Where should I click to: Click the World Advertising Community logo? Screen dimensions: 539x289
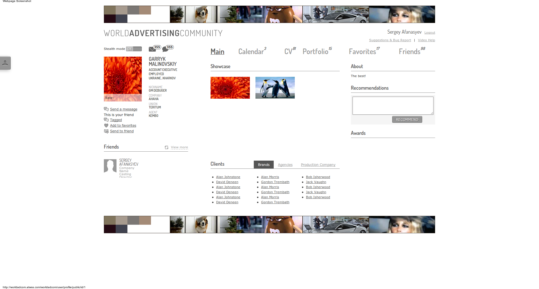point(163,33)
